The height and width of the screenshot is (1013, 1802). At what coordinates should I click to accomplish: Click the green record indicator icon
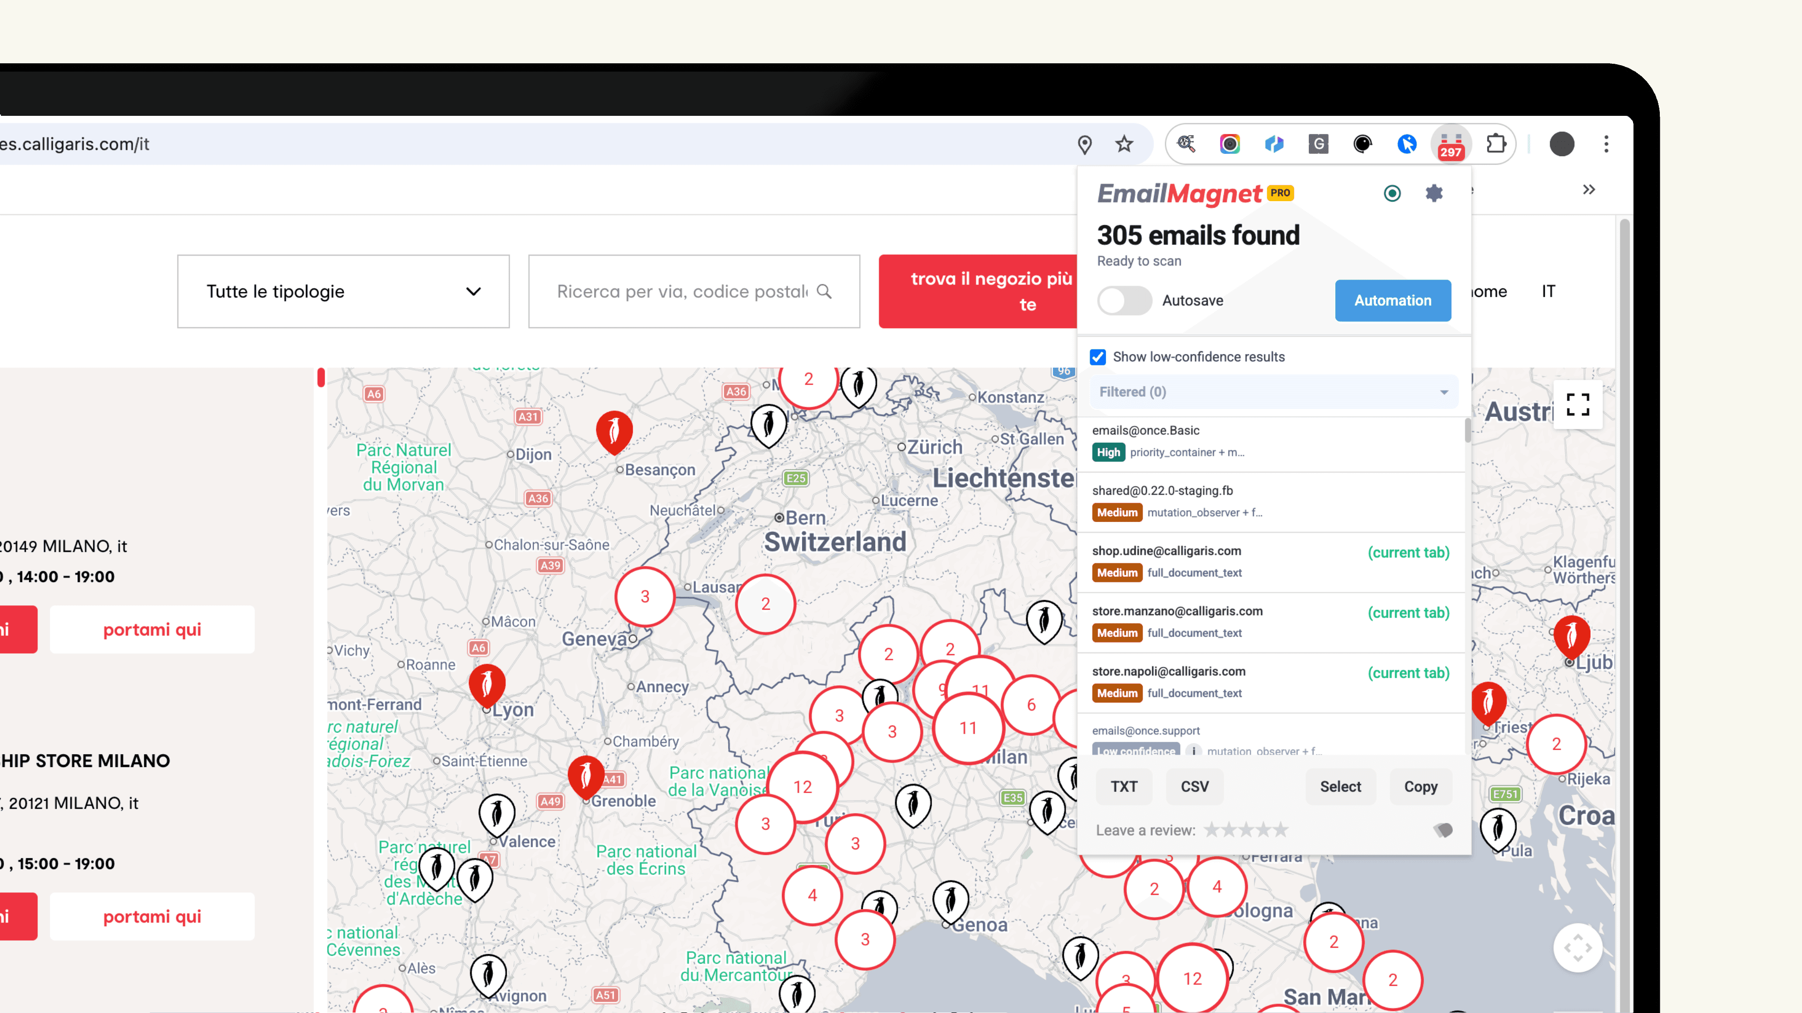click(1392, 193)
